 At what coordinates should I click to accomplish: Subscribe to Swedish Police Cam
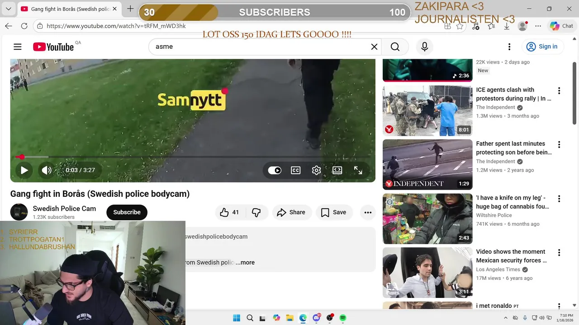pos(127,212)
